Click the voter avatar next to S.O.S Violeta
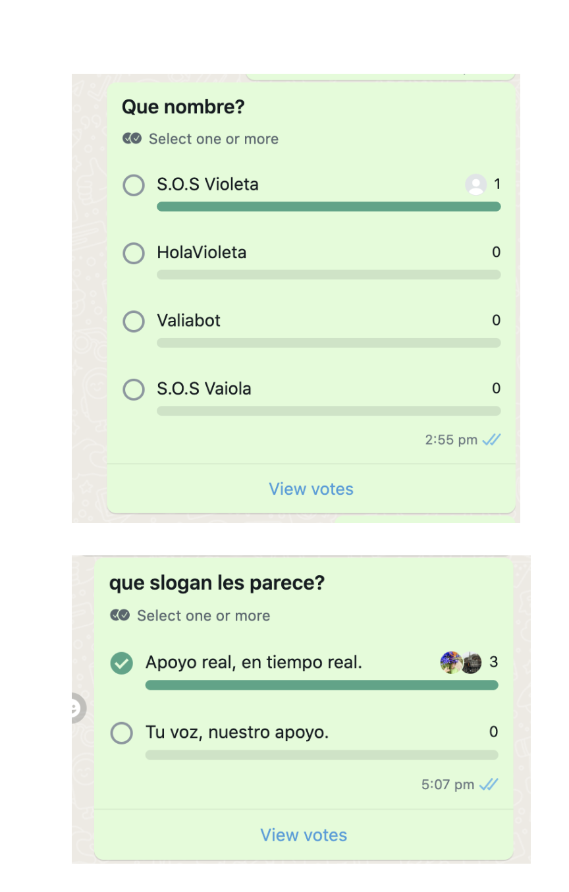The height and width of the screenshot is (892, 569). 475,184
